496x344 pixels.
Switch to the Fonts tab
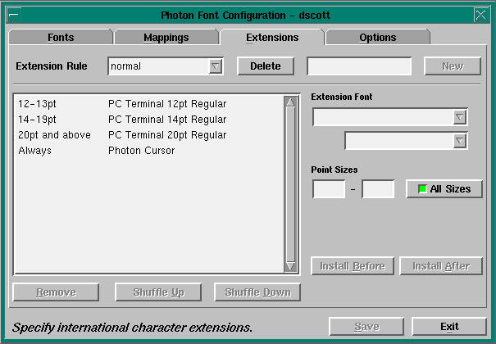click(60, 38)
